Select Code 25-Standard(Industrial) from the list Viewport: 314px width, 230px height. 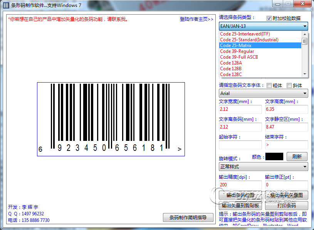260,40
